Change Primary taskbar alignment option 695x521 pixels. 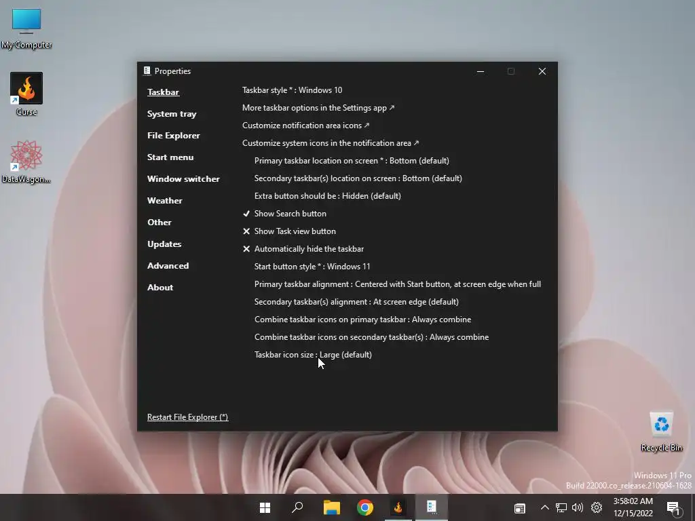coord(398,284)
